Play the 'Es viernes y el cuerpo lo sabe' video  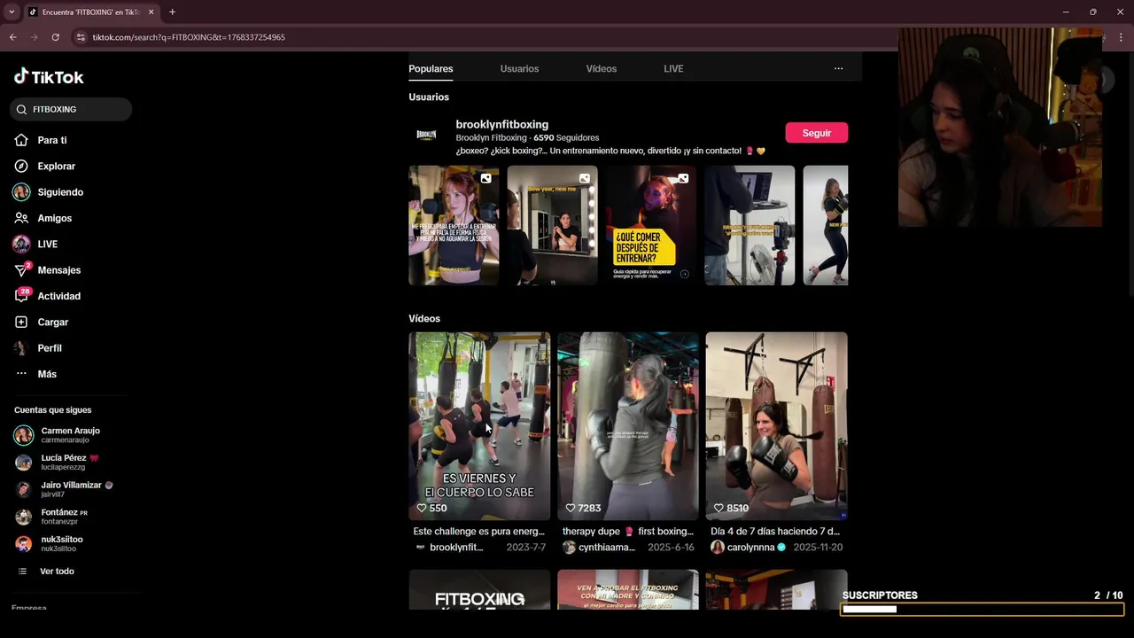pos(479,426)
